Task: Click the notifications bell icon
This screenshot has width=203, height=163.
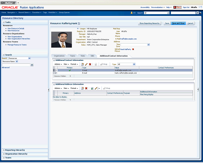Action: pyautogui.click(x=132, y=13)
